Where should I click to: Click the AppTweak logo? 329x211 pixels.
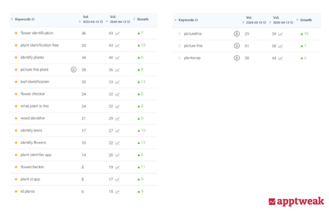(296, 202)
